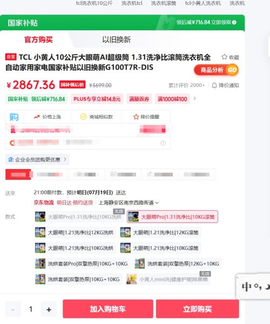Click the 降价通知 bell icon
This screenshot has height=324, width=270.
pos(214,85)
